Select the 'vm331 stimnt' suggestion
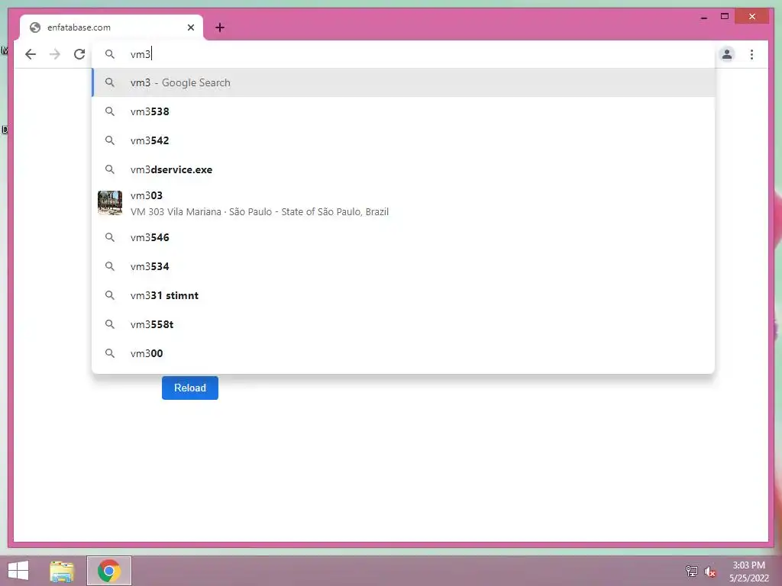 (403, 295)
